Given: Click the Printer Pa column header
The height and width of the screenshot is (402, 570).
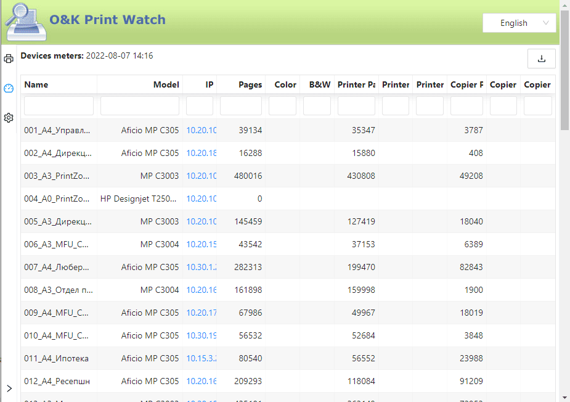Looking at the screenshot, I should coord(356,84).
